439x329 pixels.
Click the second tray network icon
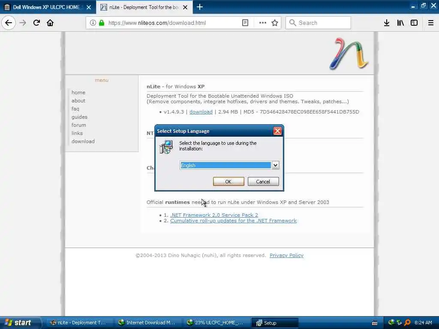click(x=399, y=323)
